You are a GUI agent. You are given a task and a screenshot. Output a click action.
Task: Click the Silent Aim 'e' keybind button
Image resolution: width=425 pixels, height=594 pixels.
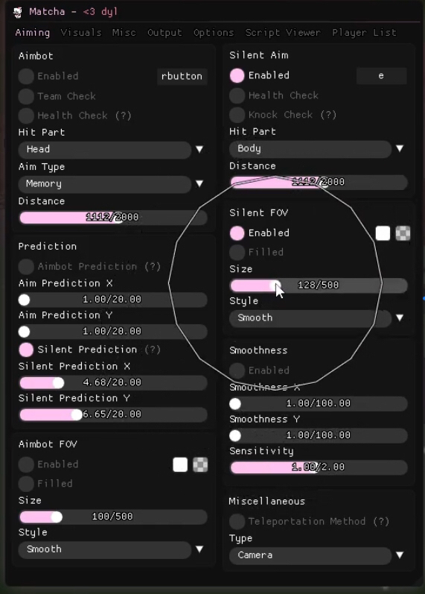382,75
